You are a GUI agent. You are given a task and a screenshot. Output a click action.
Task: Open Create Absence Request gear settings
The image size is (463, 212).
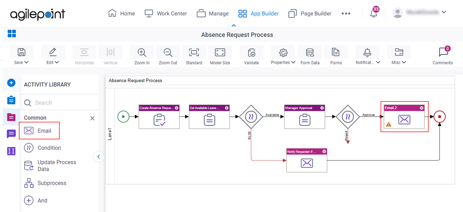(177, 108)
